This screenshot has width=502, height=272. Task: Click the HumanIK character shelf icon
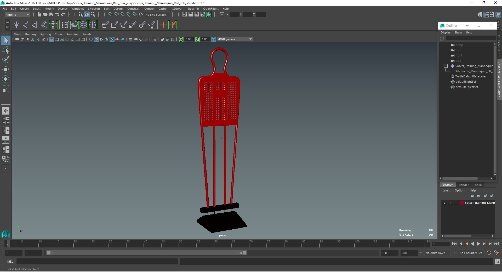[53, 25]
